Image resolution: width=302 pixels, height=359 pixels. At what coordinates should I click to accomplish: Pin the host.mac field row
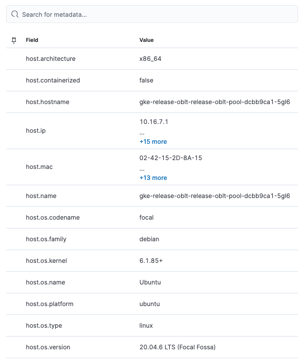coord(14,167)
